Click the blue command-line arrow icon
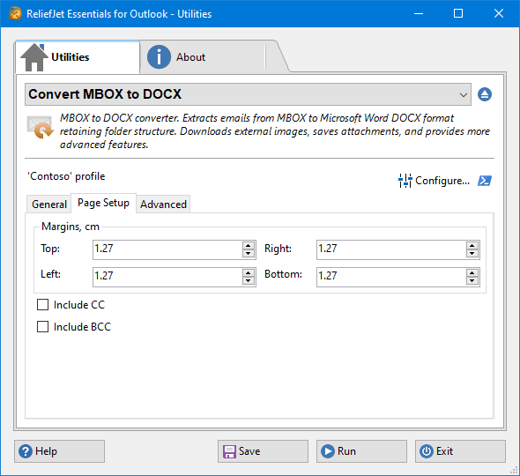520x476 pixels. point(485,181)
